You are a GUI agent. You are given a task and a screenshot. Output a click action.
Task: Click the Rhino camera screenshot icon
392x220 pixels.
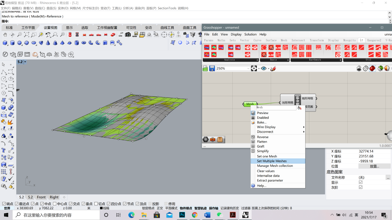(128, 35)
